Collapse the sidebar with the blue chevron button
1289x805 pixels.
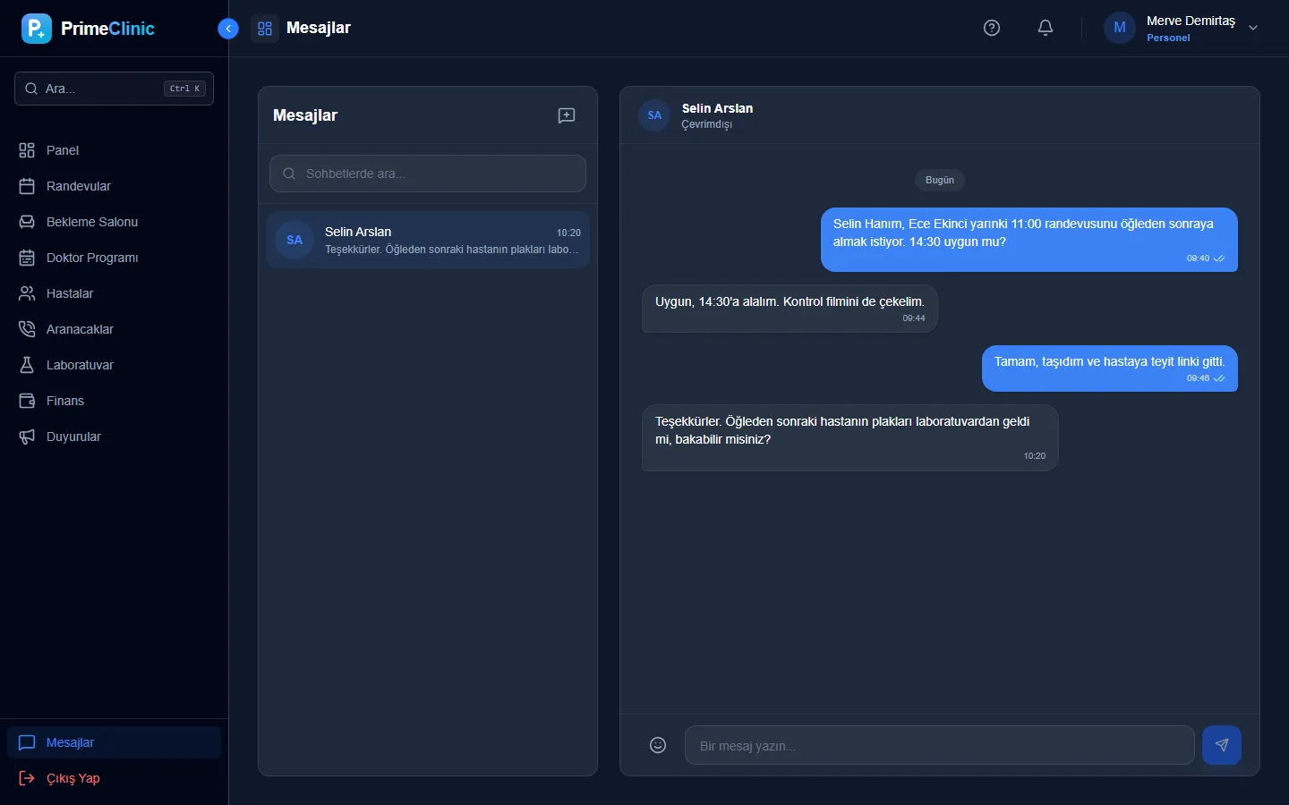(228, 29)
